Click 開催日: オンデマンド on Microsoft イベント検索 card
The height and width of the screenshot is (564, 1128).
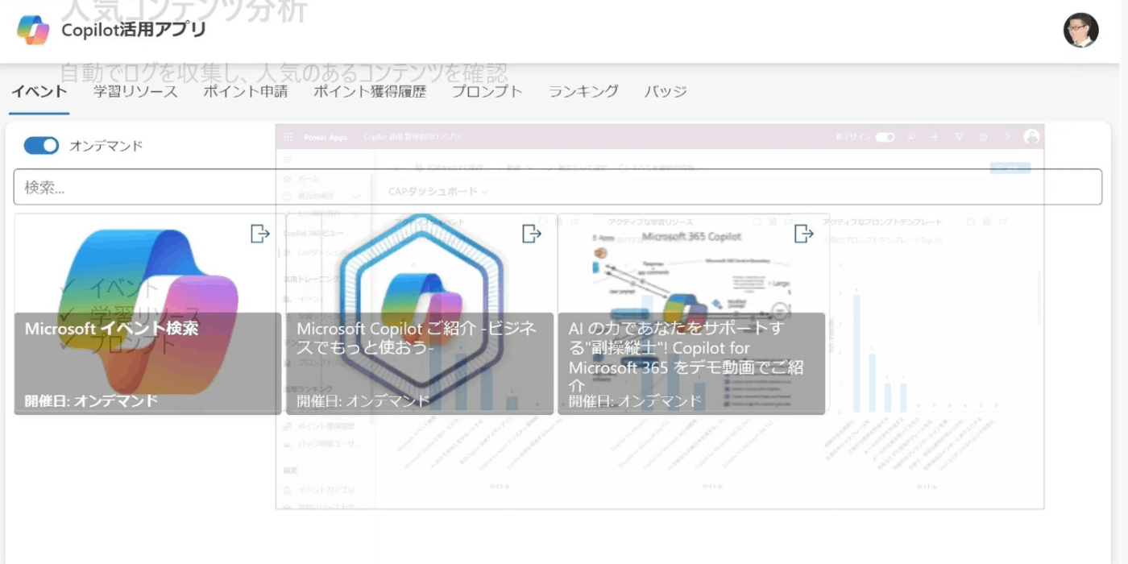point(91,400)
